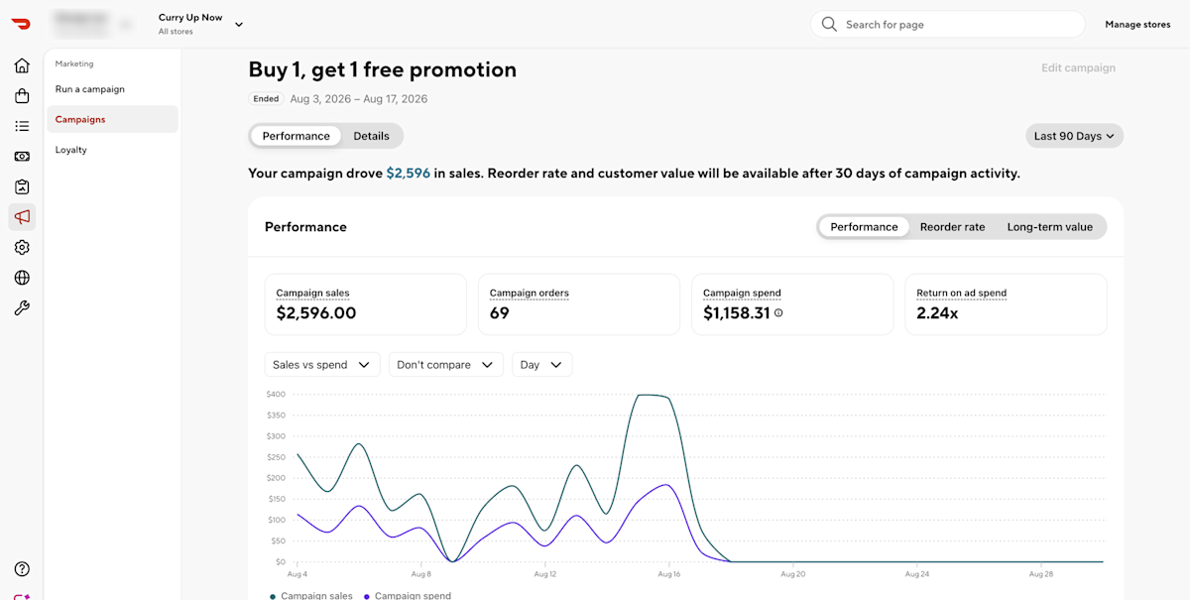This screenshot has height=600, width=1190.
Task: Open the Orders shopping bag icon
Action: [22, 96]
